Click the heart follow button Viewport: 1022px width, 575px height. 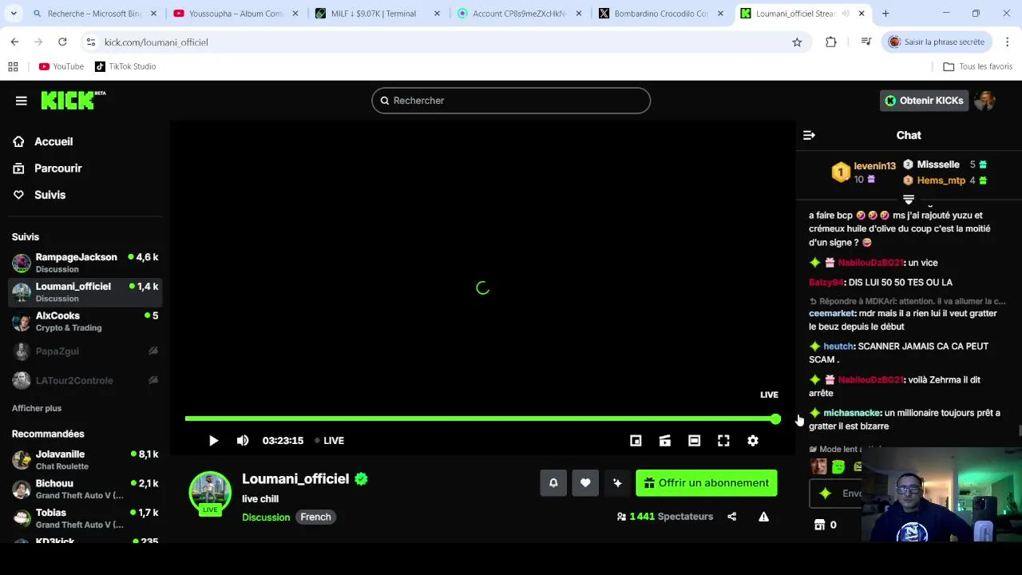[585, 483]
